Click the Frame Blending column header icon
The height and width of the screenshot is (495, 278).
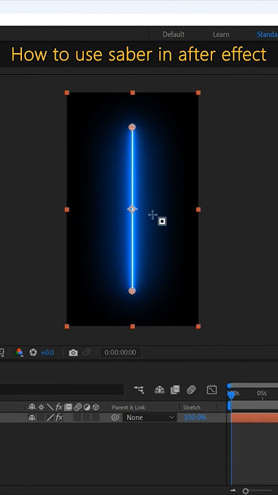pyautogui.click(x=68, y=407)
